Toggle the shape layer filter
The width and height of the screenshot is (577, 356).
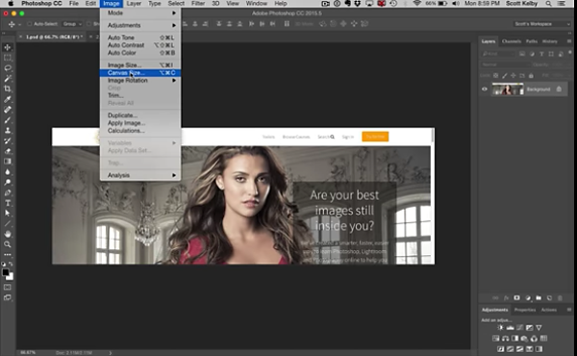pyautogui.click(x=551, y=54)
